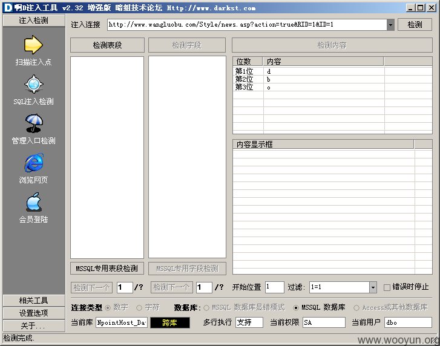Viewport: 440px width, 346px height.
Task: Click the table index number field
Action: coord(125,287)
